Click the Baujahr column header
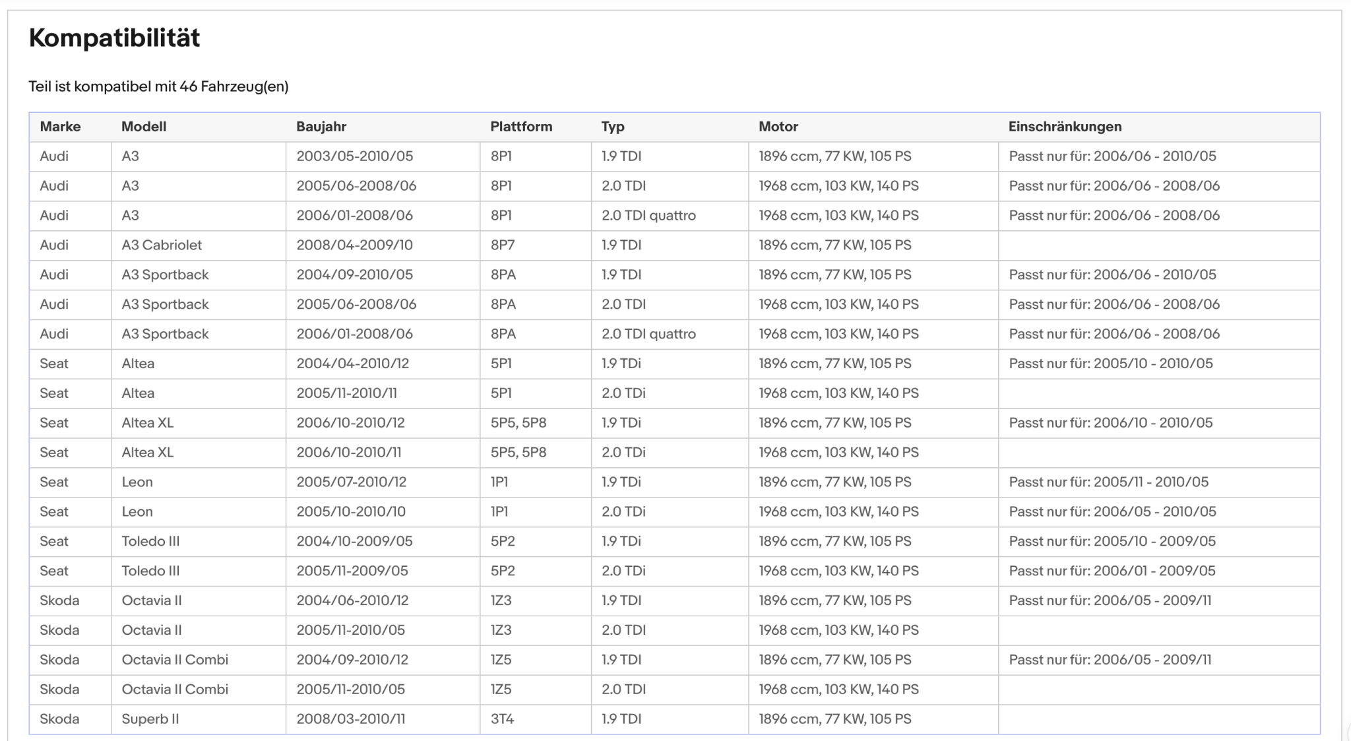1351x741 pixels. coord(321,127)
